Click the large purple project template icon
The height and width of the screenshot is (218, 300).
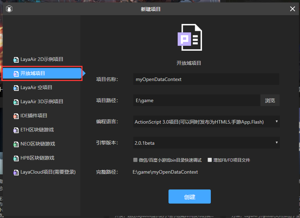click(x=190, y=37)
